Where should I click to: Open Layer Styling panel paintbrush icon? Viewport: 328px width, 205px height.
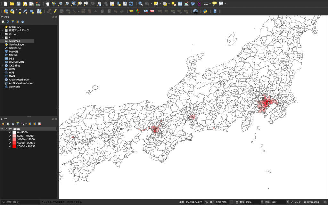click(3, 124)
